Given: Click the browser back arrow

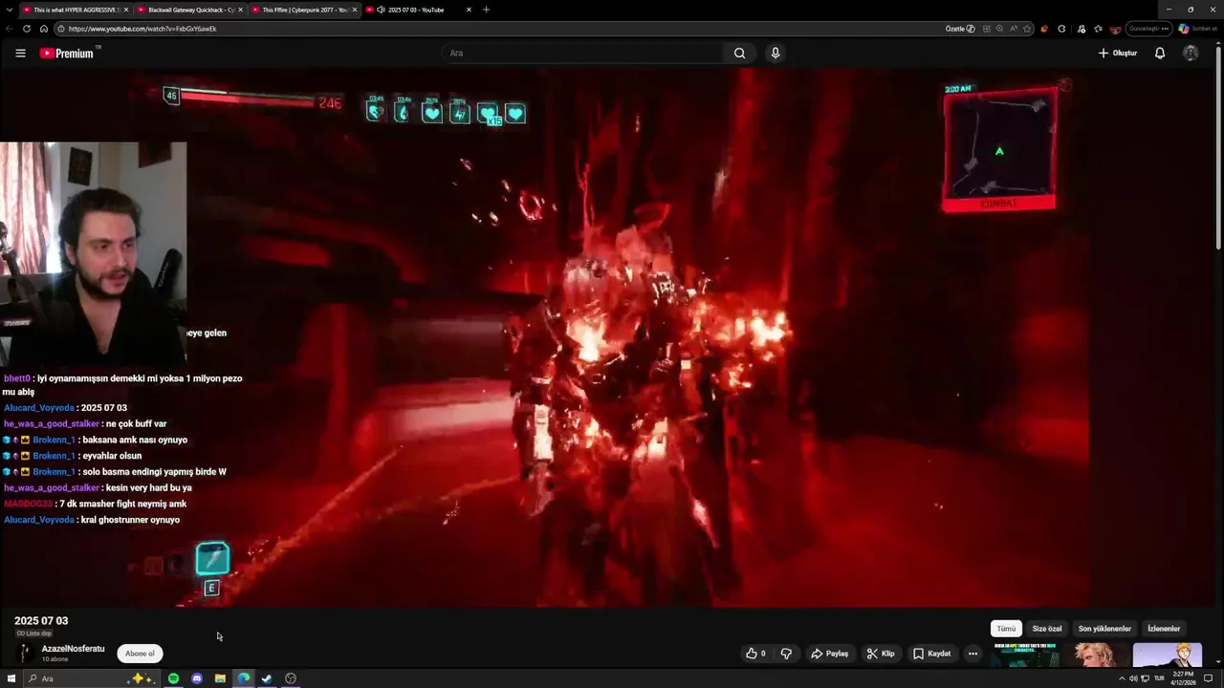Looking at the screenshot, I should tap(10, 29).
